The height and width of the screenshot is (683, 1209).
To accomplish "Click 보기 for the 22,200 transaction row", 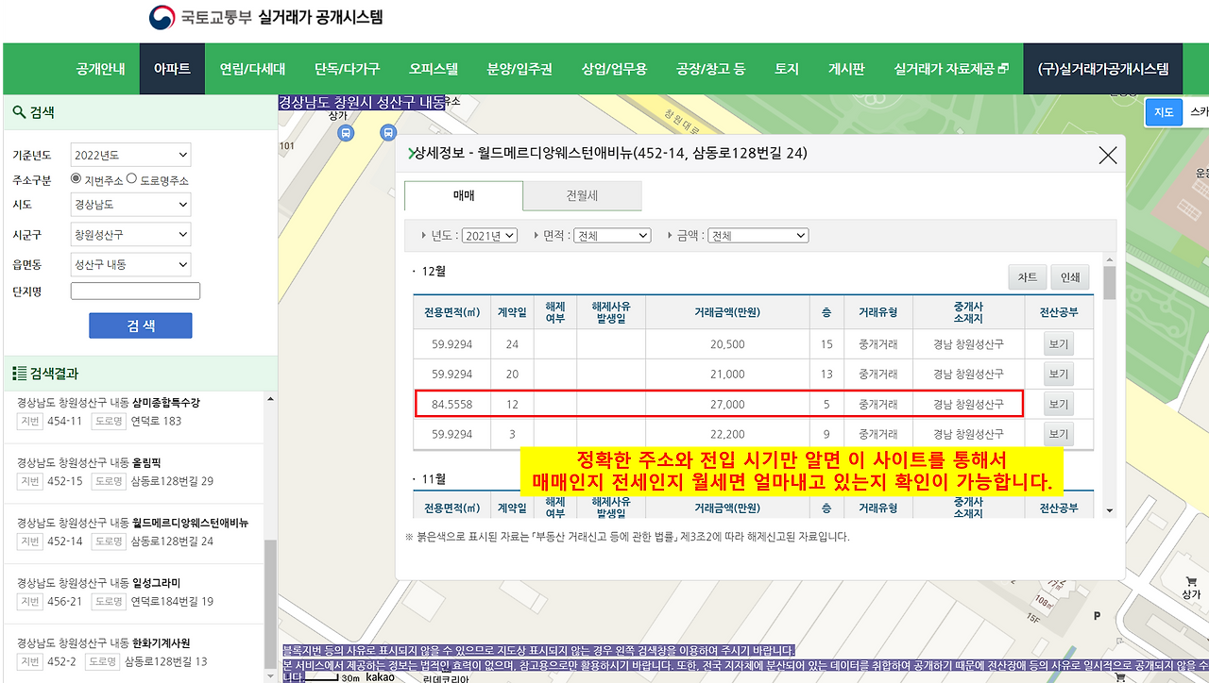I will (1059, 434).
